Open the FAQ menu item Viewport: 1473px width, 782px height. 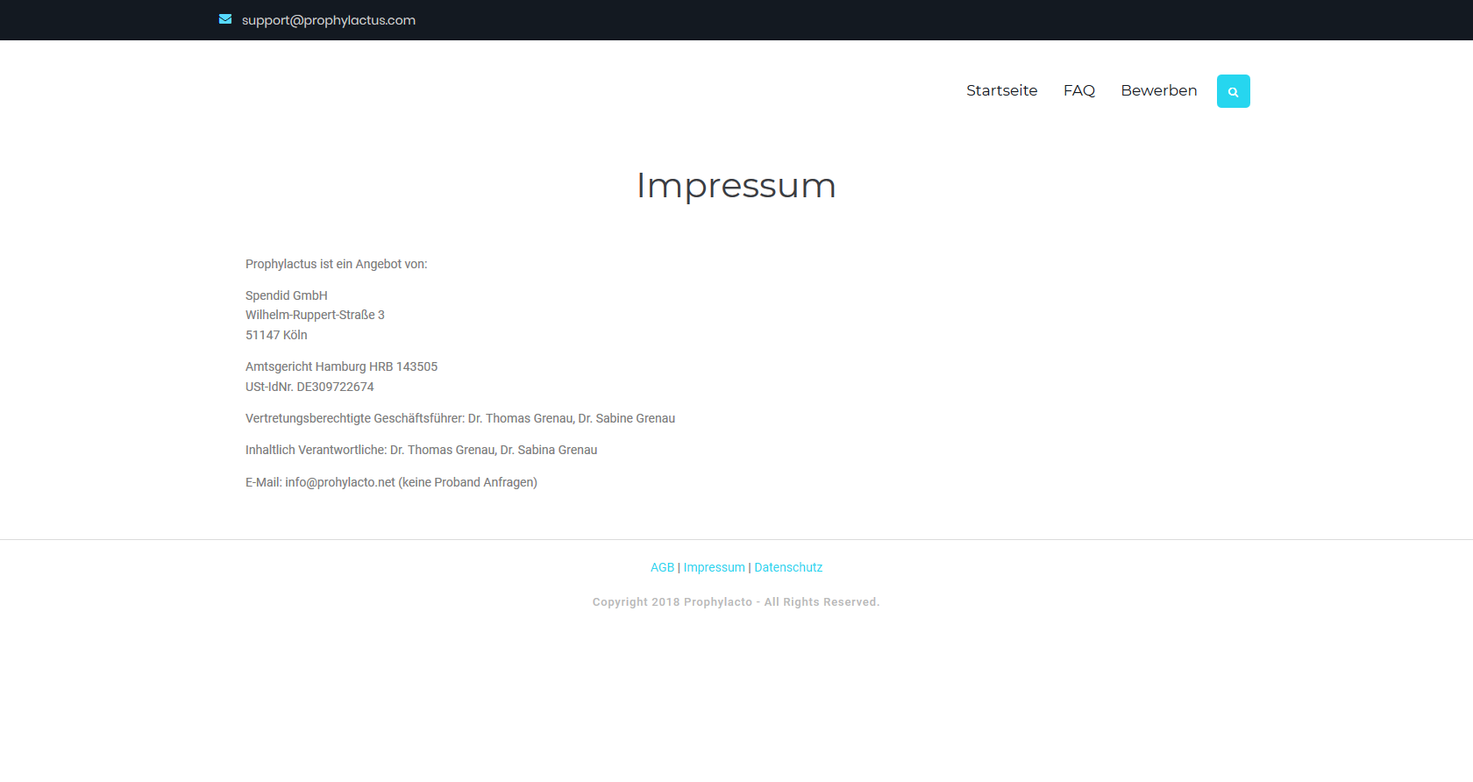(1078, 90)
